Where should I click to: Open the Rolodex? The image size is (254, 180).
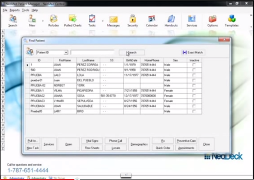pos(54,20)
